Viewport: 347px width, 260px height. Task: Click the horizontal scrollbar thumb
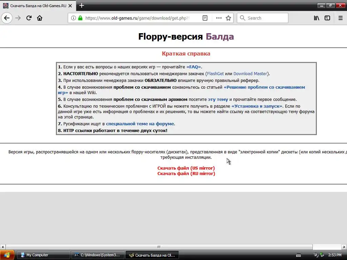159,247
